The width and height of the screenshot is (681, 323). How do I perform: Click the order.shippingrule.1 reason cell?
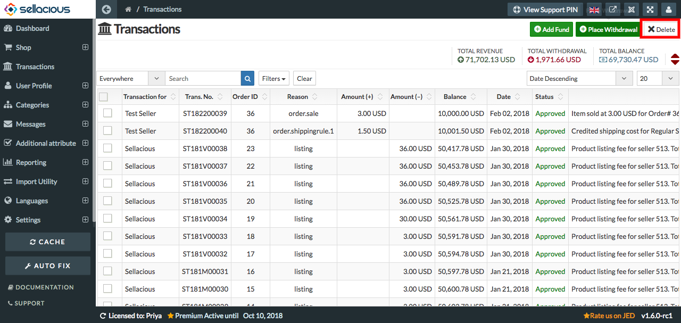tap(303, 131)
